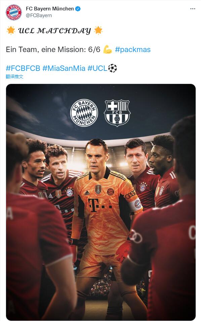Click the white FC Bayern München crest in poster
This screenshot has height=321, width=201.
84,113
